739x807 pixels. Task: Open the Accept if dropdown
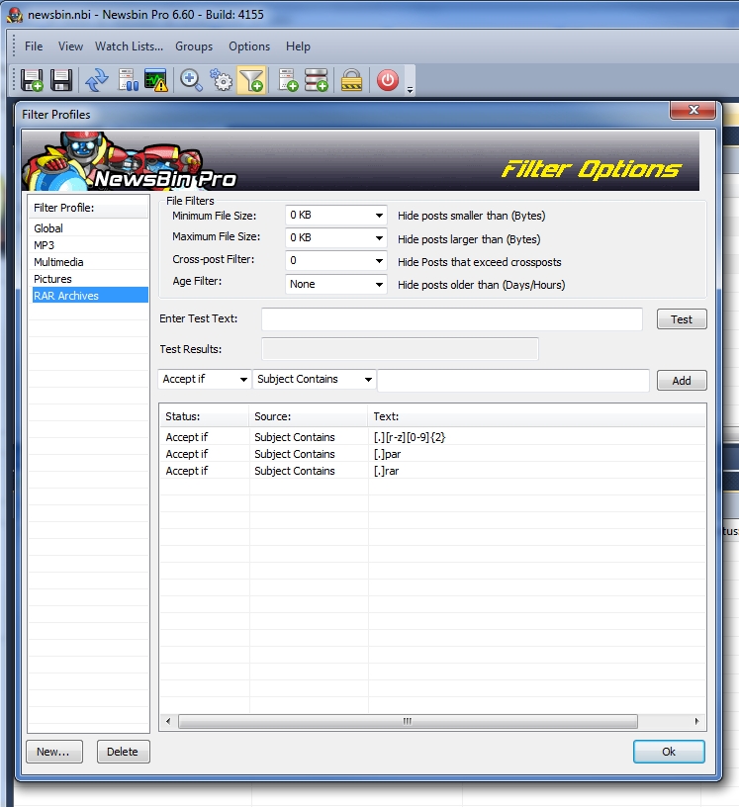205,380
